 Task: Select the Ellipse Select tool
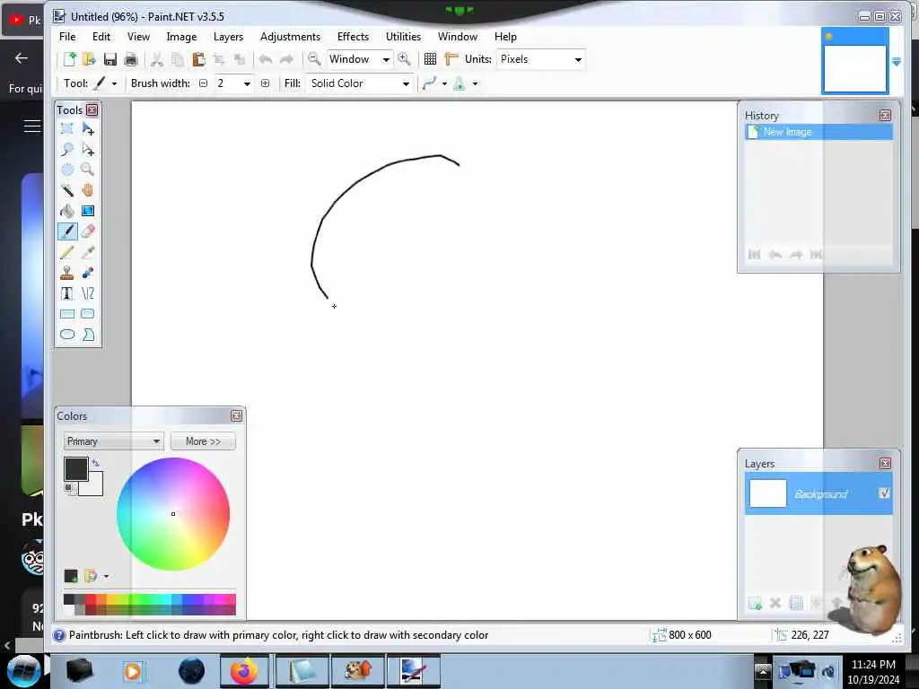coord(66,170)
